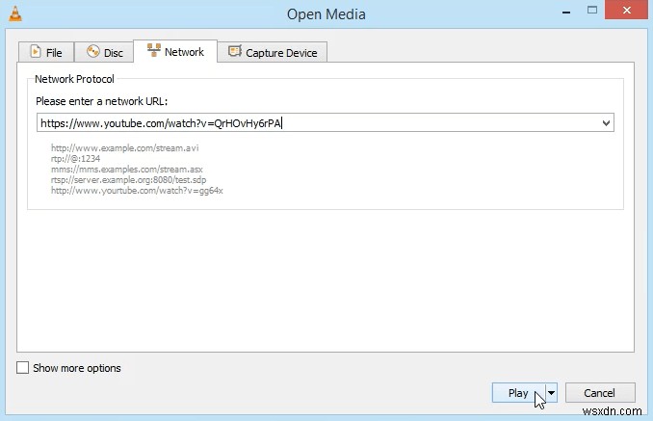Go to the Capture Device tab
This screenshot has height=421, width=653.
click(x=281, y=53)
